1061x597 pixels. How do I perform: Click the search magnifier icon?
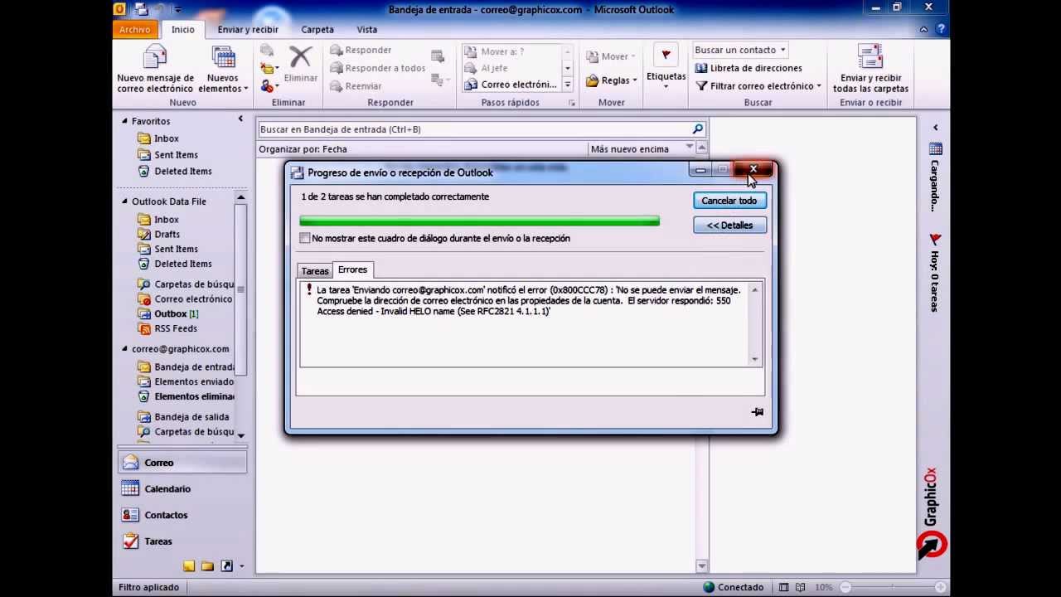click(697, 129)
